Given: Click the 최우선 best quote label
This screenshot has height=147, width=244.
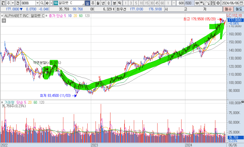Looking at the screenshot, I should (121, 9).
